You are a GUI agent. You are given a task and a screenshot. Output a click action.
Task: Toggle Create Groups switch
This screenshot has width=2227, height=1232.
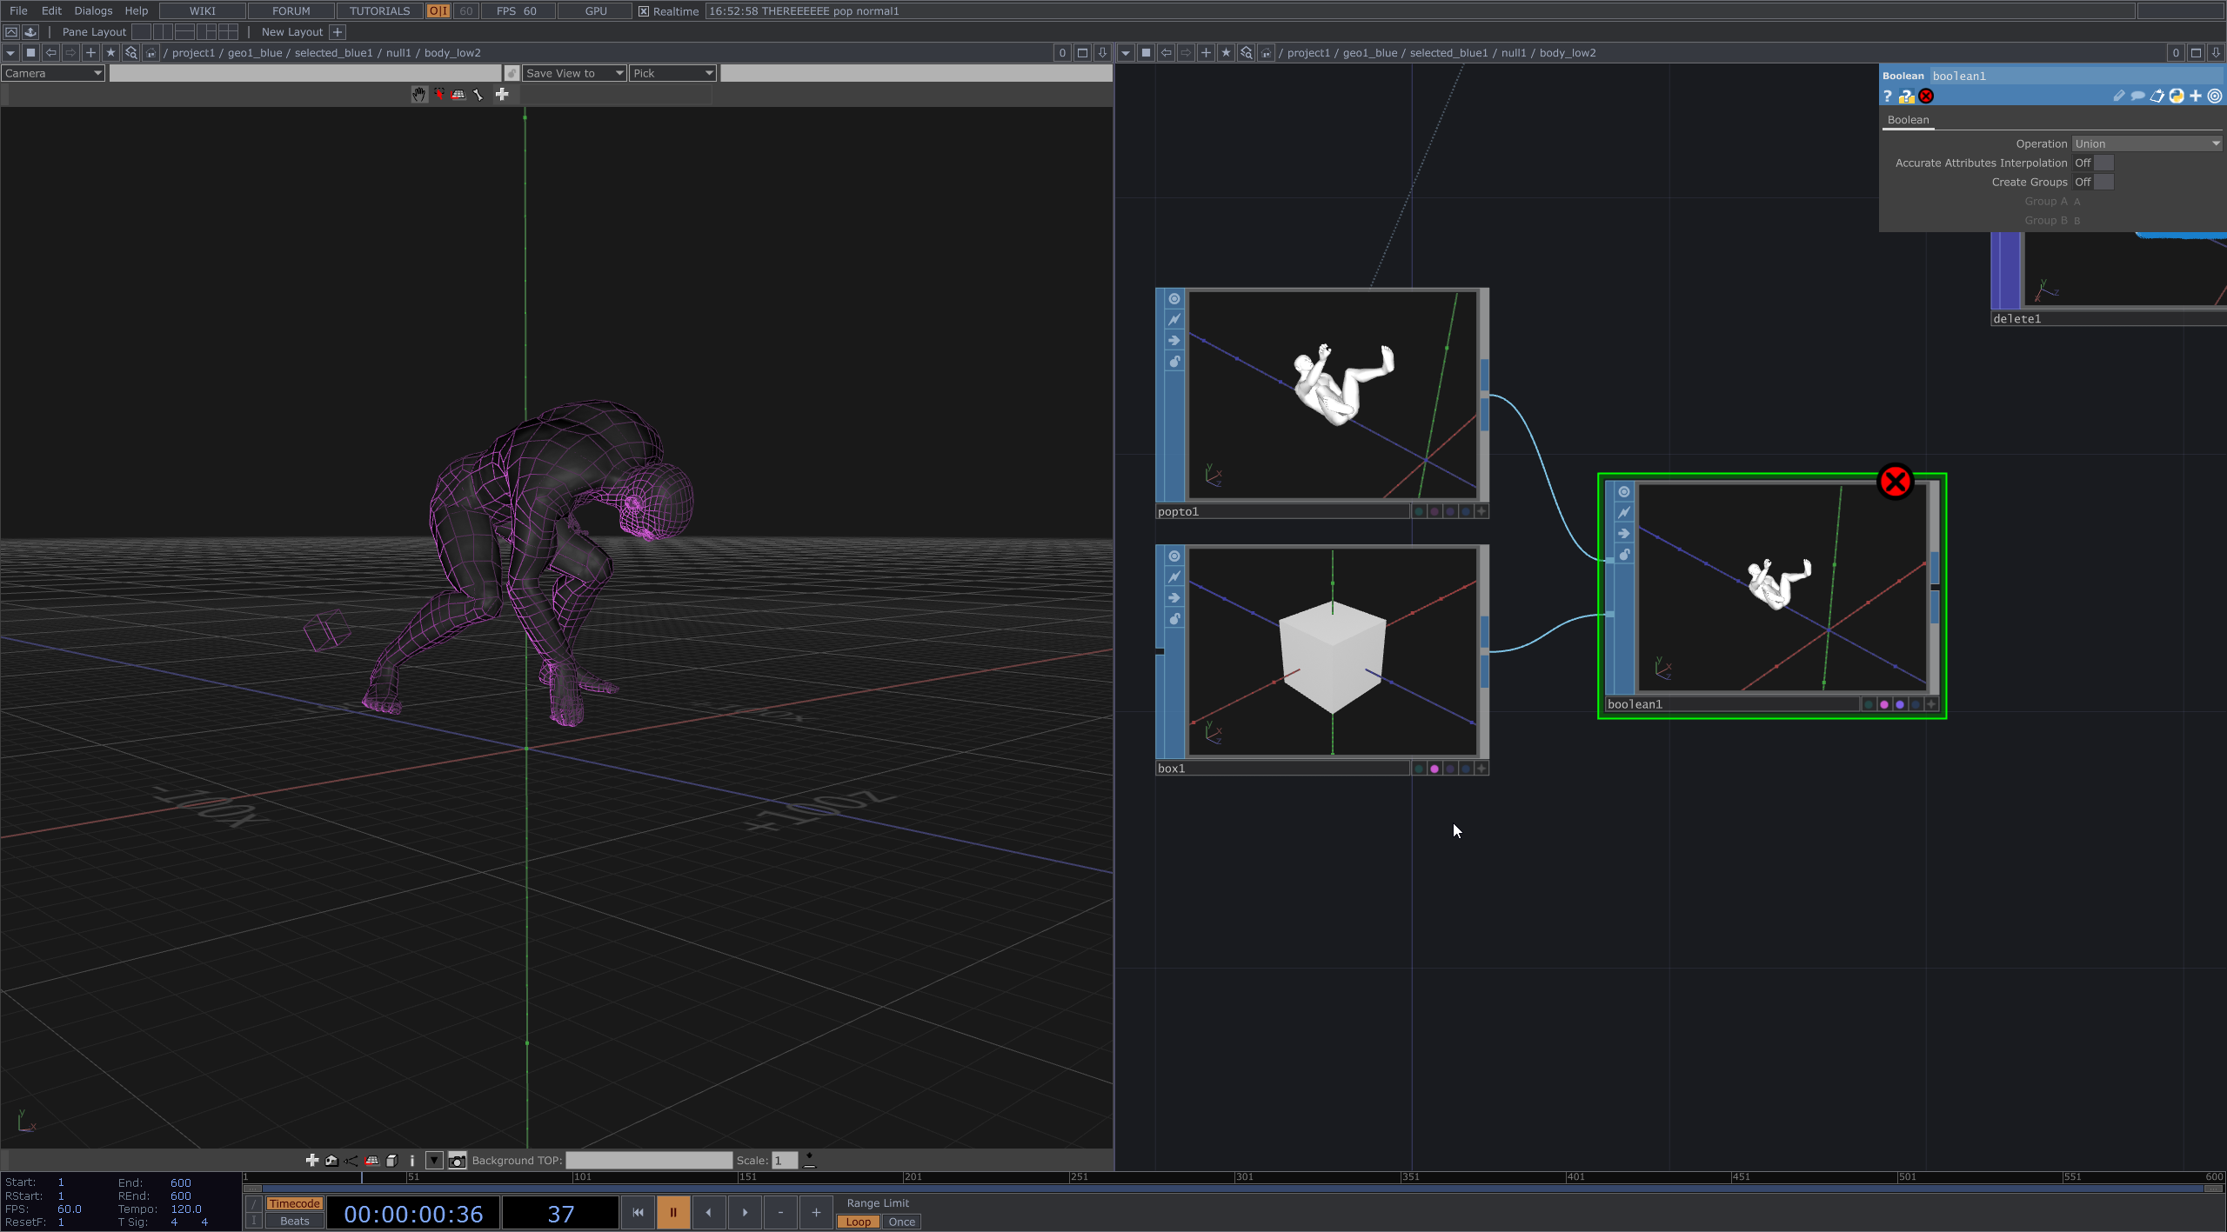(x=2103, y=183)
